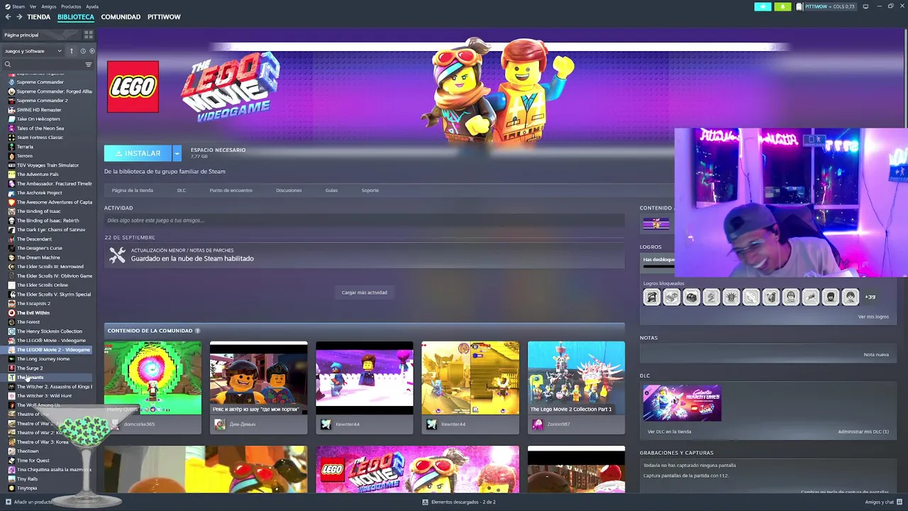Click the BIBLIOTECA tab
Screen dimensions: 908x511
tap(76, 16)
